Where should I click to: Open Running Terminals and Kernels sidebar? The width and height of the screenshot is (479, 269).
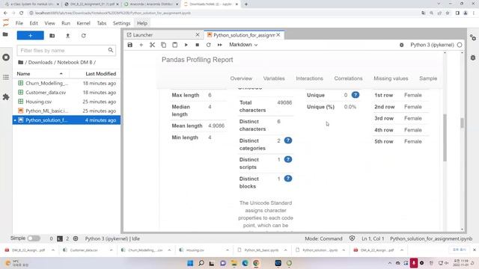[x=6, y=58]
